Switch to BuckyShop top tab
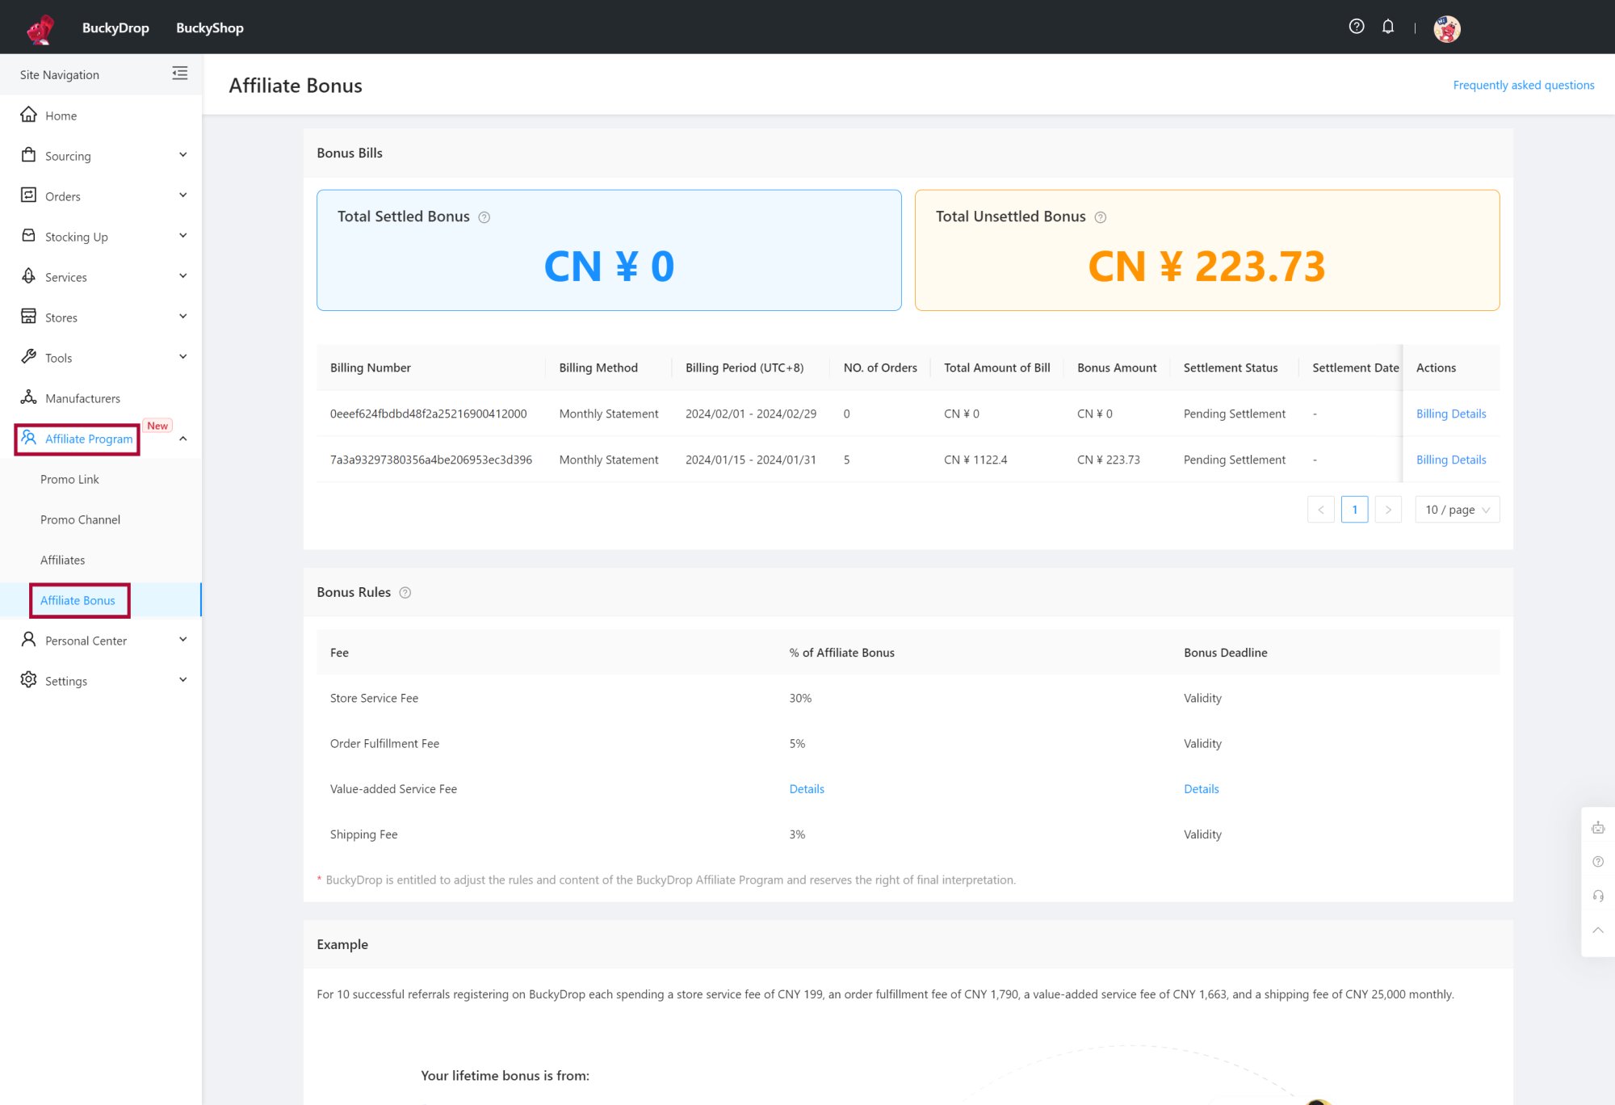The height and width of the screenshot is (1105, 1615). tap(210, 27)
